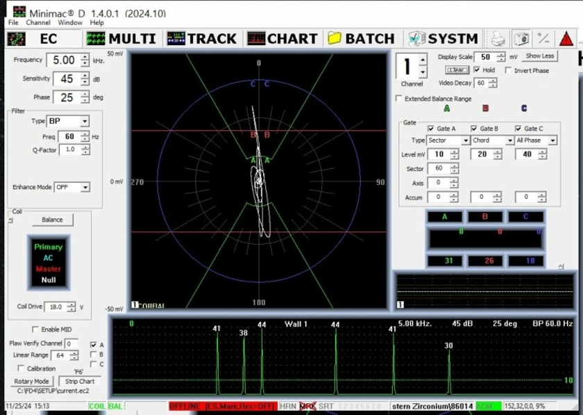
Task: Increase Frequency with its up stepper arrow
Action: click(x=85, y=57)
